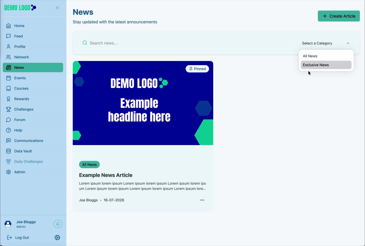Click the Network people icon

pyautogui.click(x=9, y=57)
